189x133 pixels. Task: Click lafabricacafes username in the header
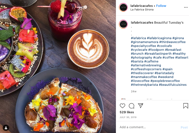click(x=141, y=6)
